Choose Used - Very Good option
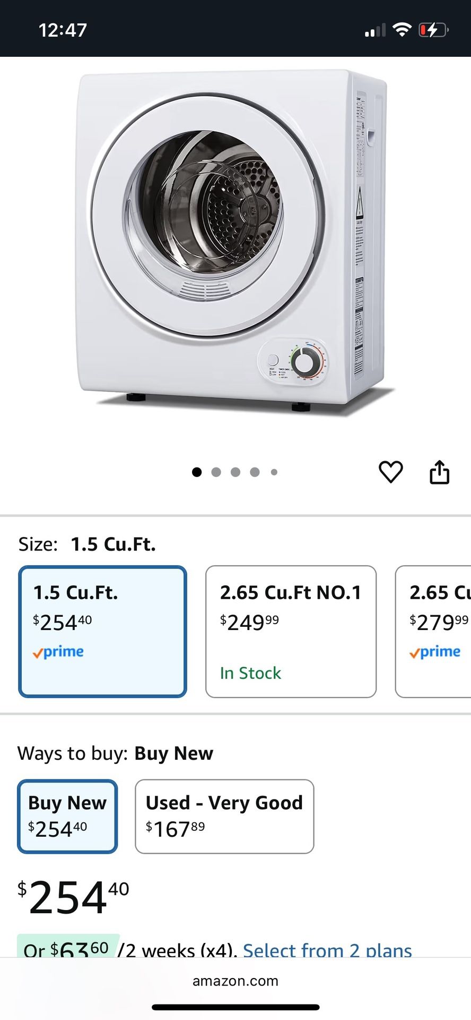Image resolution: width=471 pixels, height=1020 pixels. (x=224, y=816)
